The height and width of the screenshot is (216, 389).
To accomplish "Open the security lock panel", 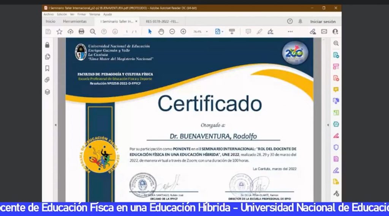I will click(x=47, y=45).
